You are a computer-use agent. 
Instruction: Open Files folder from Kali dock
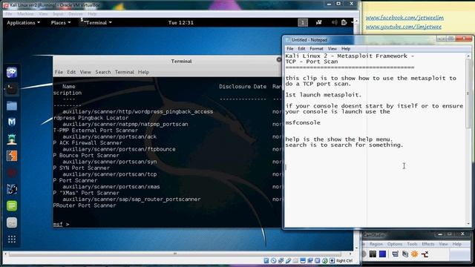[x=12, y=106]
